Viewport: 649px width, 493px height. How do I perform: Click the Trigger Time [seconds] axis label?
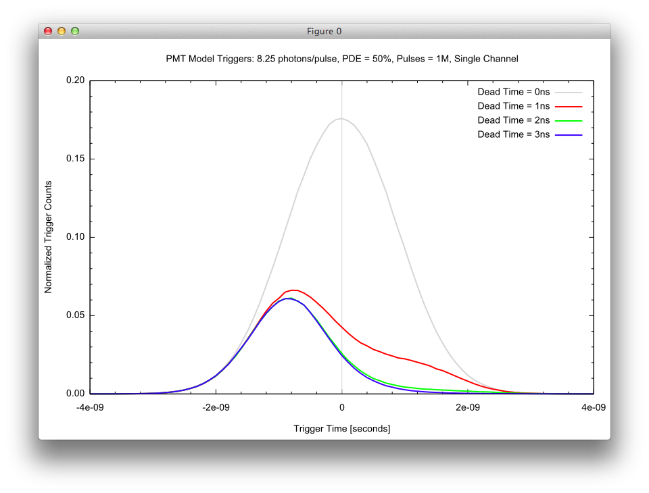[341, 429]
